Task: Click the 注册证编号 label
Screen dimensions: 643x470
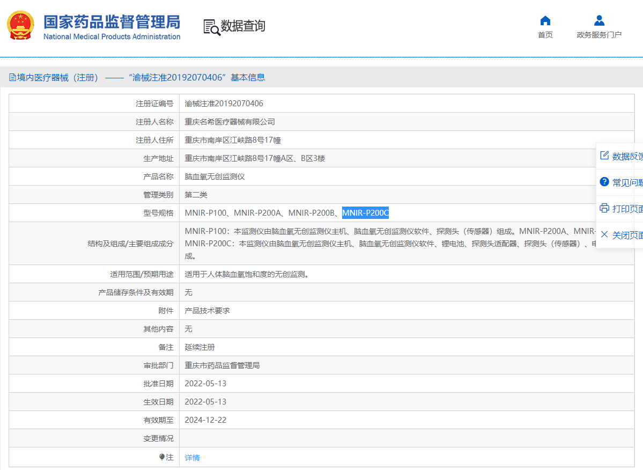Action: 154,104
